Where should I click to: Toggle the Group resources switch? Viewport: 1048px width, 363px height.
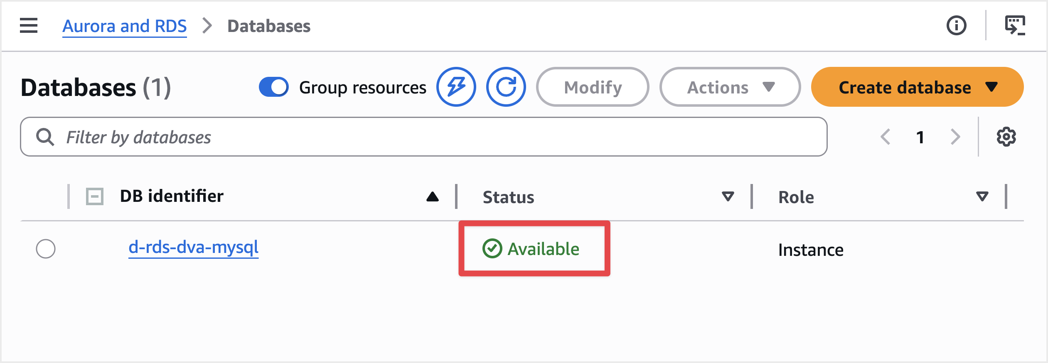coord(274,87)
